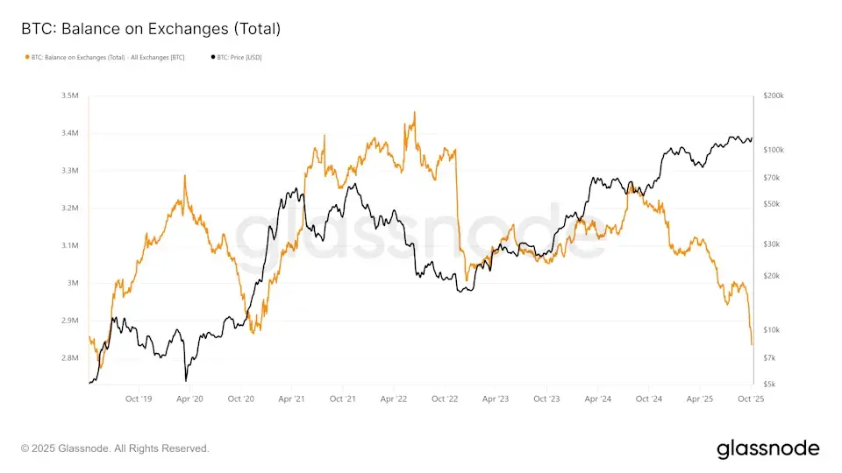The width and height of the screenshot is (842, 473).
Task: Click the $5k right axis label
Action: click(768, 384)
